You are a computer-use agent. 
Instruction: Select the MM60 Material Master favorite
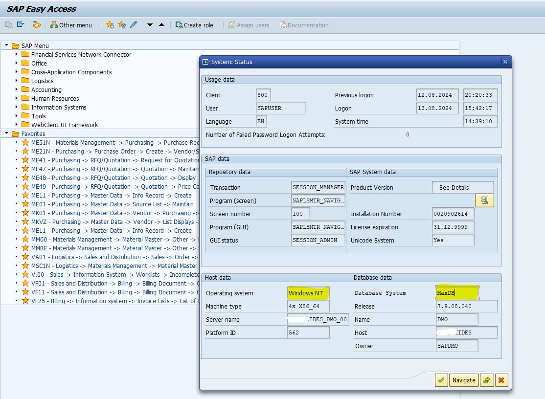(x=115, y=239)
